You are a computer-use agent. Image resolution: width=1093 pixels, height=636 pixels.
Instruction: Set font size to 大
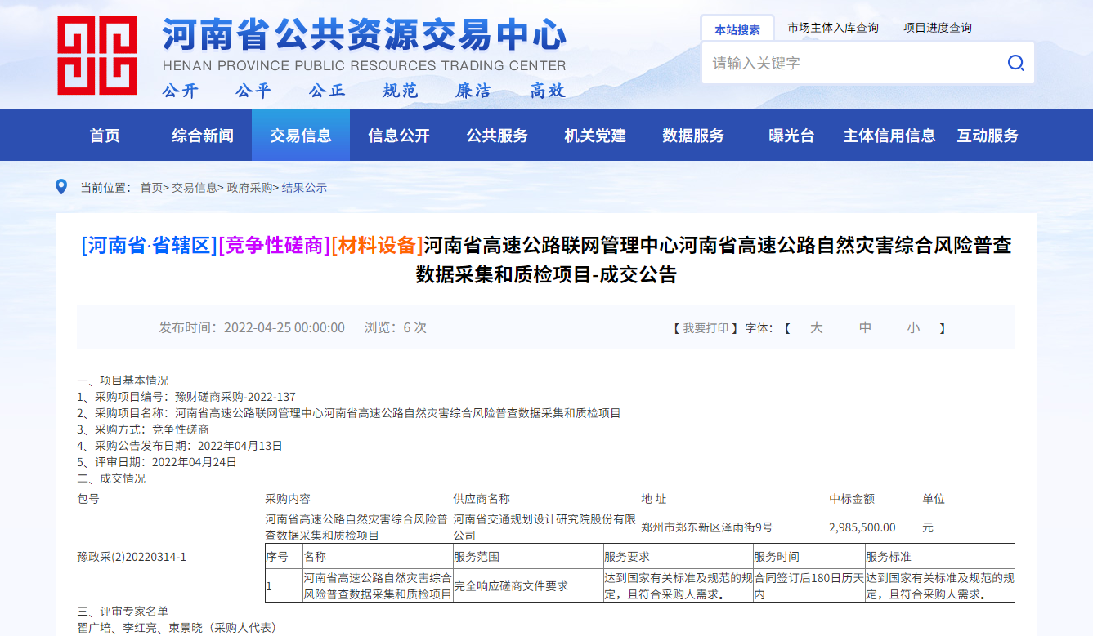[815, 327]
